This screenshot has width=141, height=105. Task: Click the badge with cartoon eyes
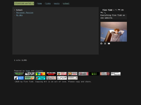coord(51,78)
